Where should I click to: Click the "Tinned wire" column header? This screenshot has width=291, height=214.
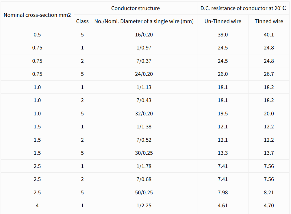[269, 21]
